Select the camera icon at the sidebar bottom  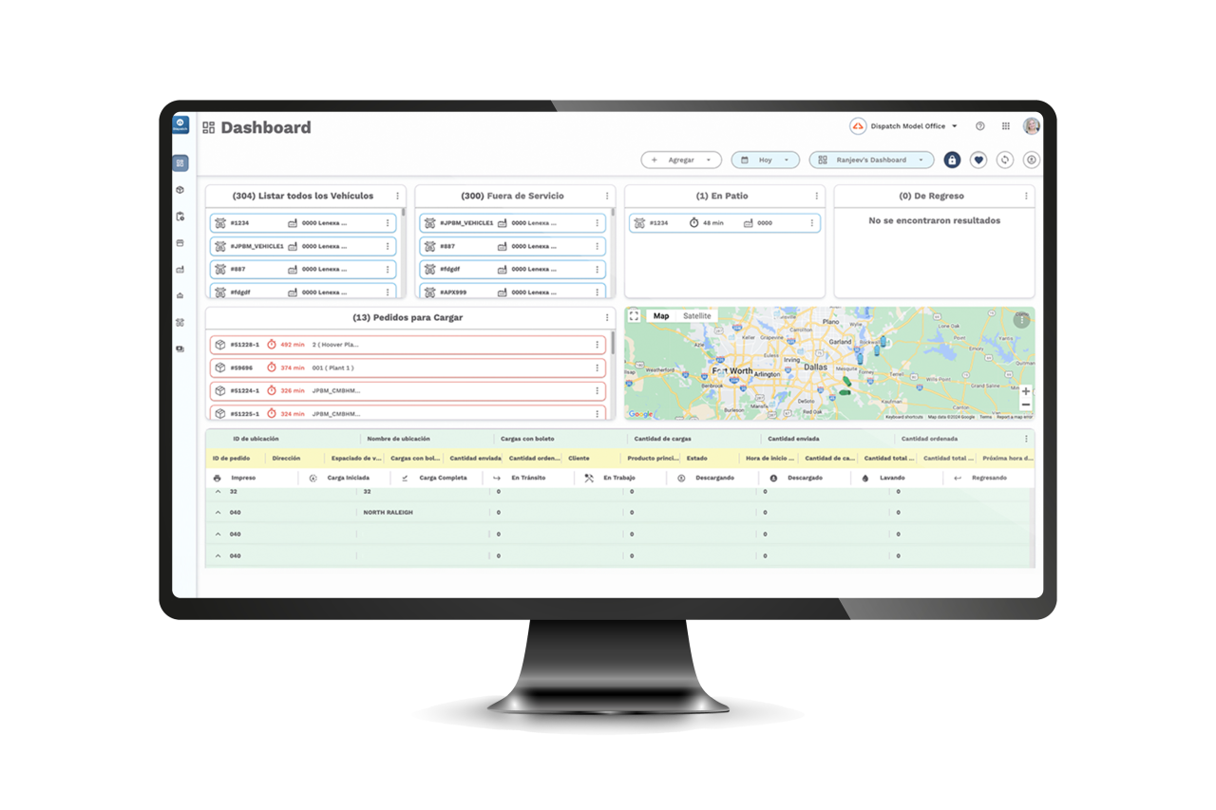tap(180, 348)
